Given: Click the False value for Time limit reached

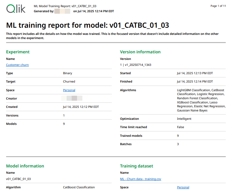Looking at the screenshot, I should (180, 127).
